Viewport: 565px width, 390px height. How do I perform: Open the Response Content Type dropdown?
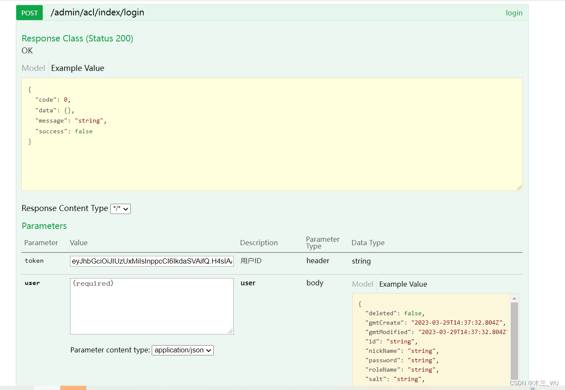(121, 208)
